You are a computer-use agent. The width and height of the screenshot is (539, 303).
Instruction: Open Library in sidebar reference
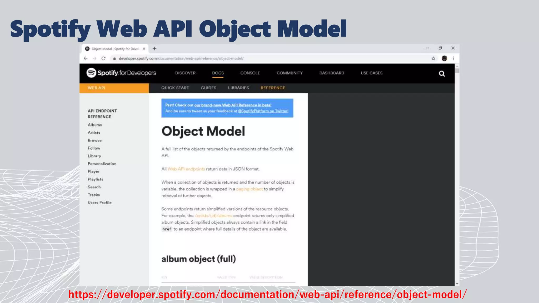[x=94, y=156]
